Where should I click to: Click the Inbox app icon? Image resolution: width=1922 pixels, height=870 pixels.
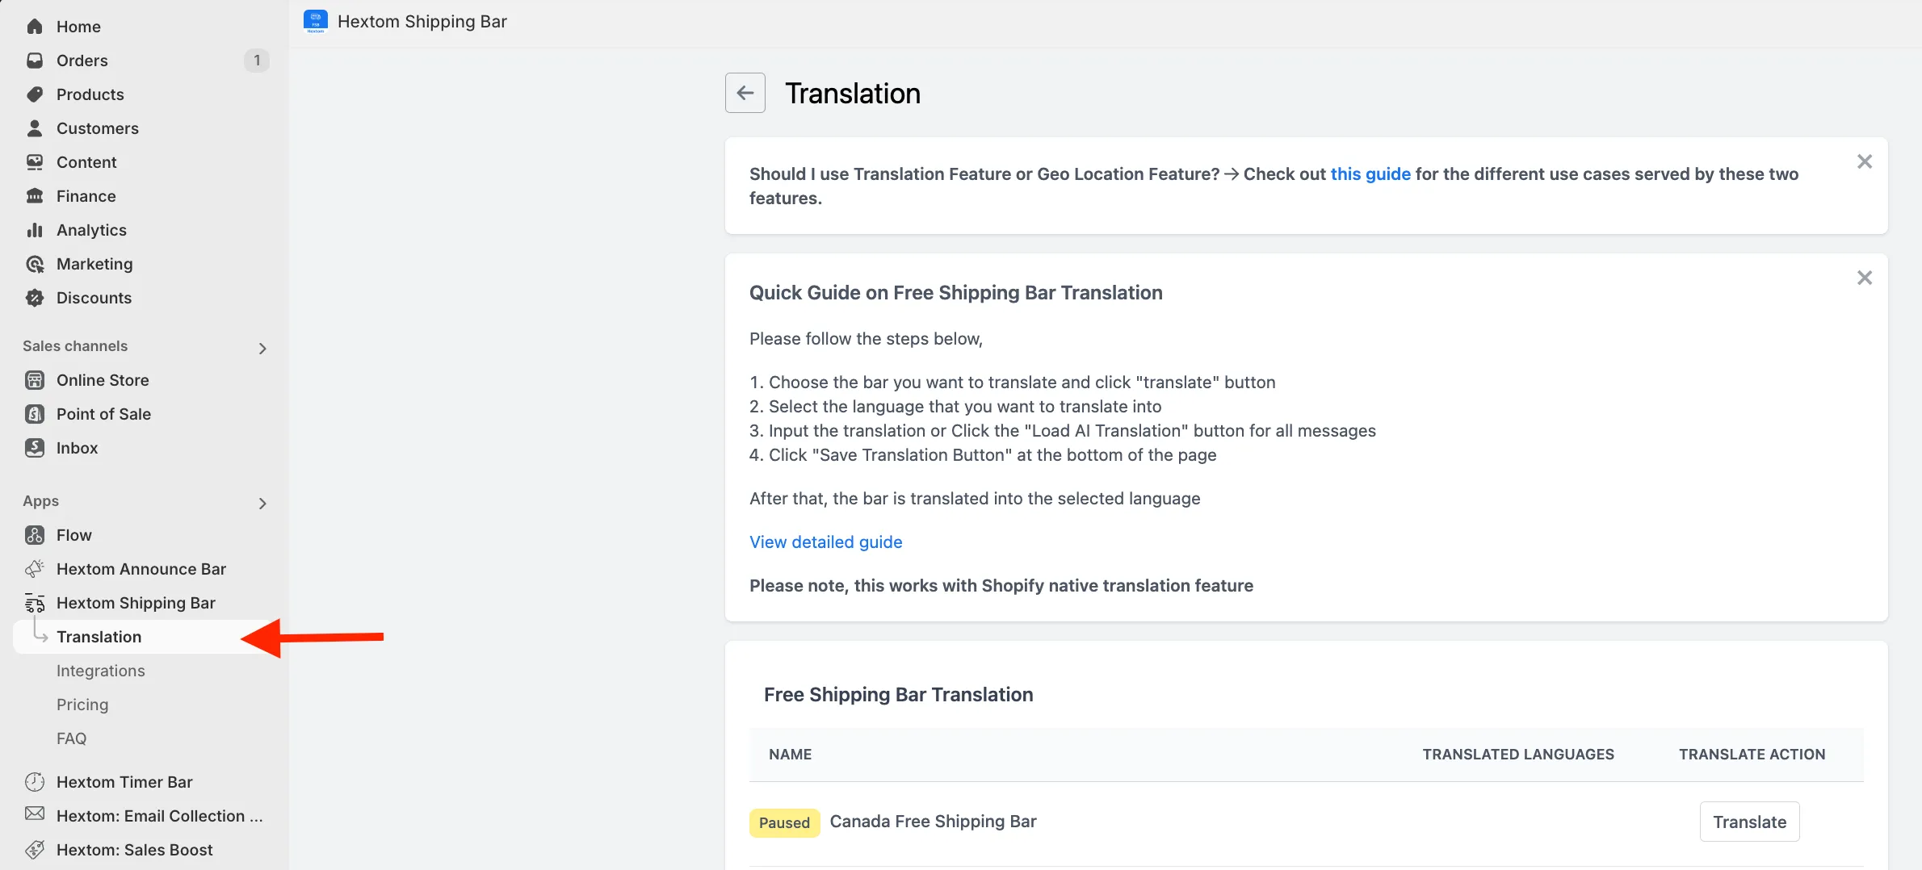(35, 448)
